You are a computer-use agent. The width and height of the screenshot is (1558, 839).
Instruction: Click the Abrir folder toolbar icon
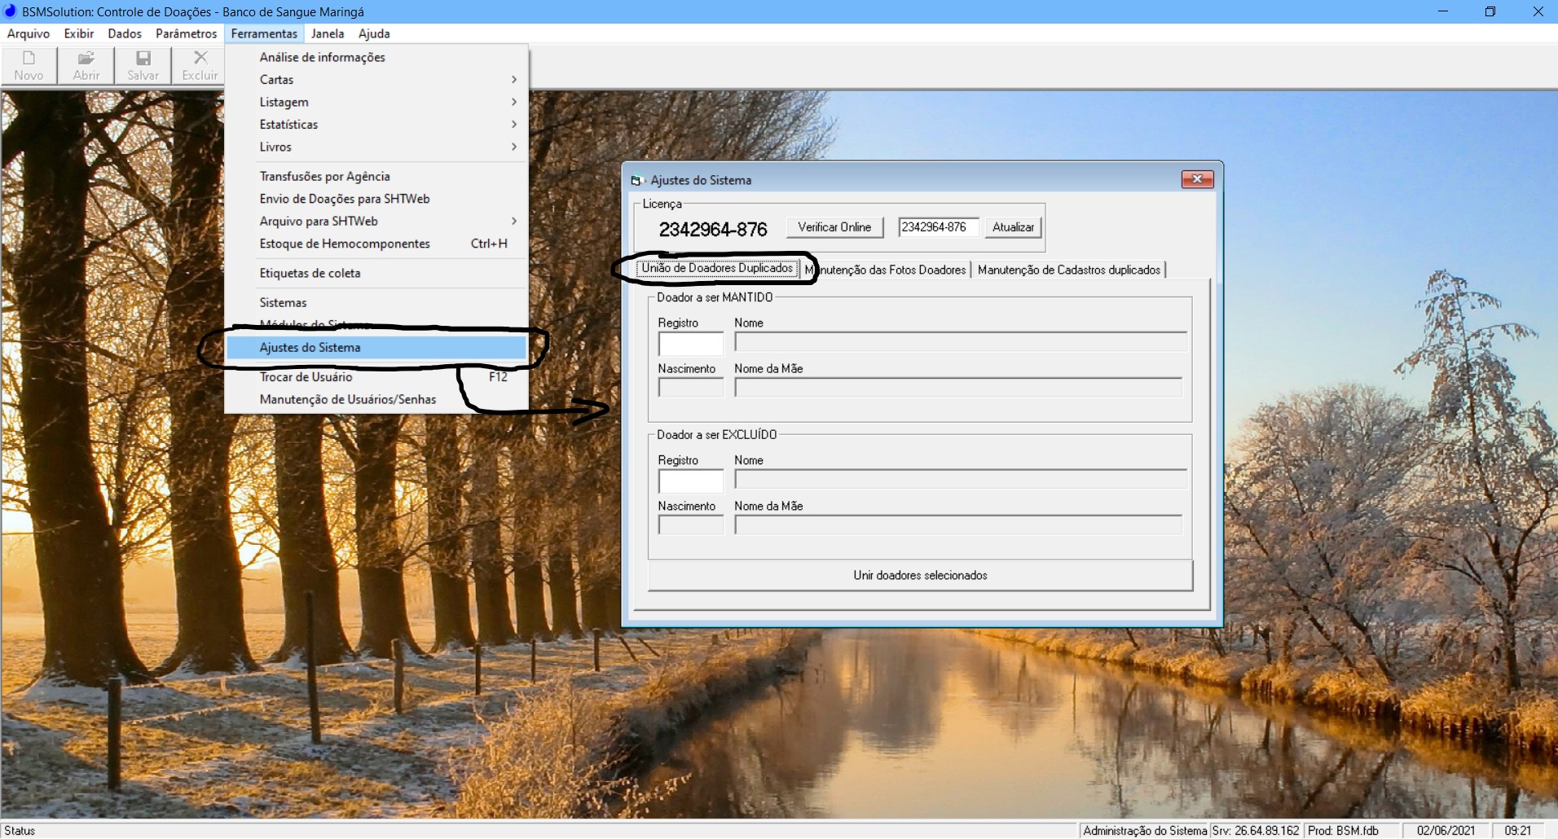86,59
